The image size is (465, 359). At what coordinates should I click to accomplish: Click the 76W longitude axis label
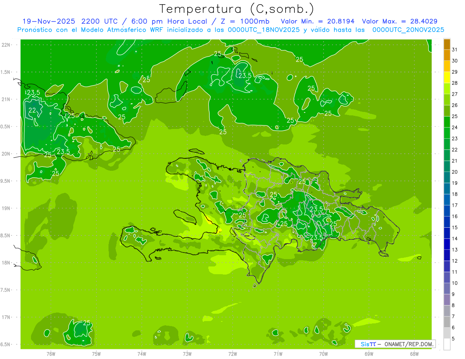(51, 354)
